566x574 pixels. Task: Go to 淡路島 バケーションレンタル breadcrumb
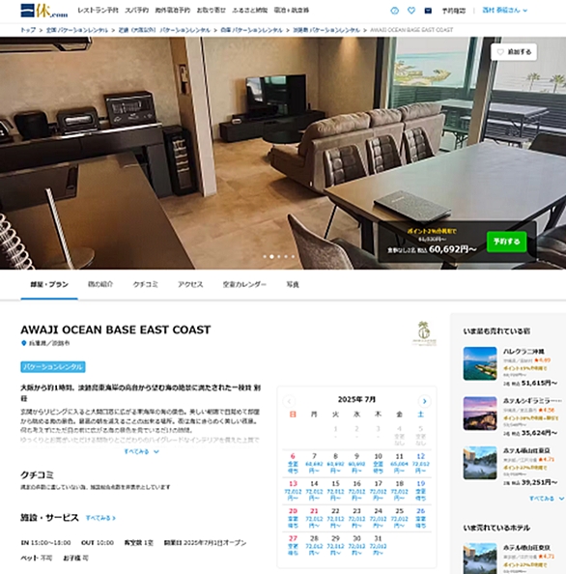tap(326, 30)
